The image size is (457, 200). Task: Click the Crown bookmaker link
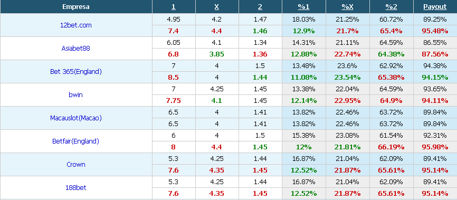76,165
